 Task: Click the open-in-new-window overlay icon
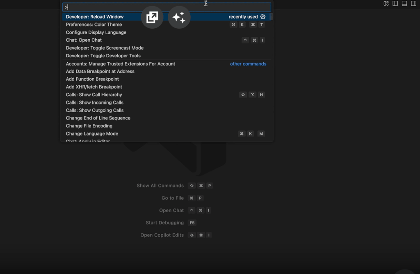[x=152, y=17]
